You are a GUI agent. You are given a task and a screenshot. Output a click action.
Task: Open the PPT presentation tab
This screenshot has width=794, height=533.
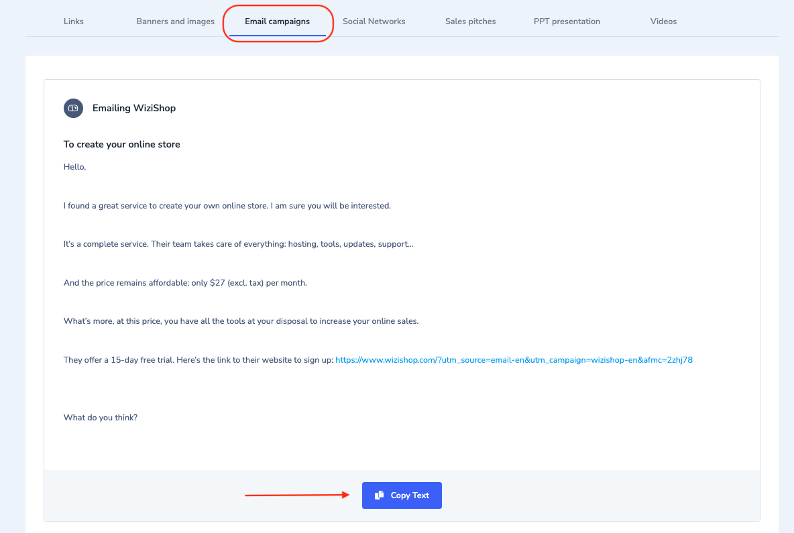(x=567, y=21)
